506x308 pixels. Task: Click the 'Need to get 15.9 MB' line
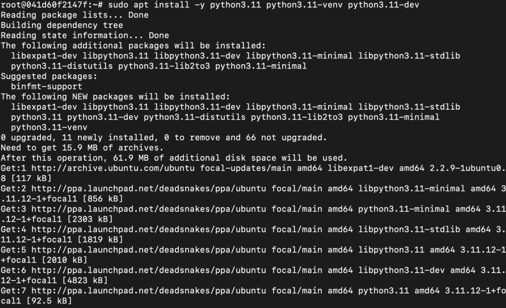pos(82,148)
